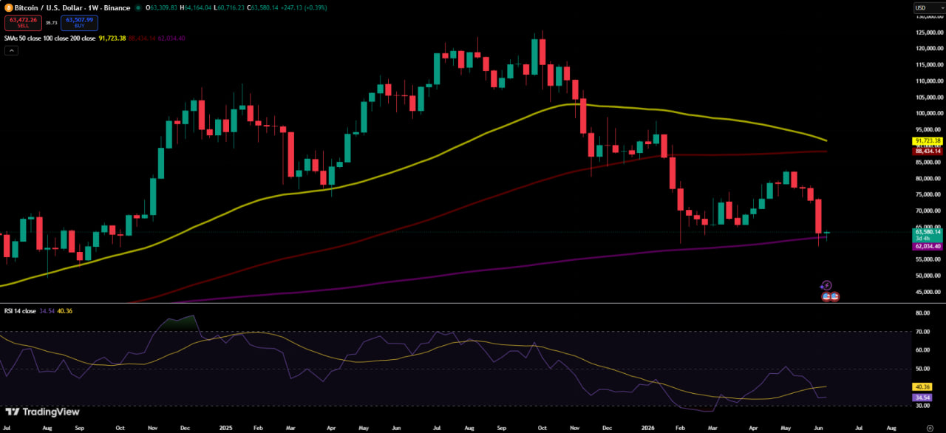
Task: Click the green market status dot
Action: click(x=139, y=7)
